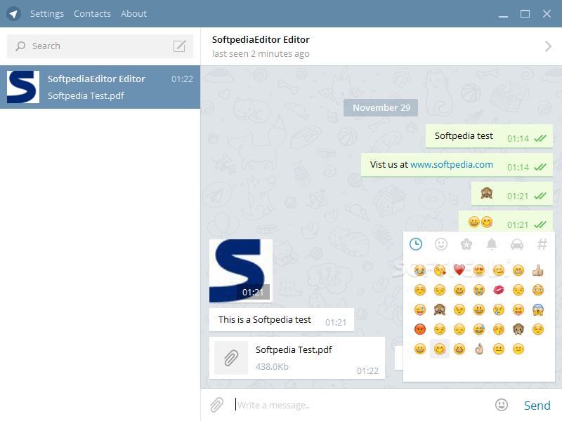Insert the loudly crying face emoji
The height and width of the screenshot is (421, 562).
click(479, 290)
